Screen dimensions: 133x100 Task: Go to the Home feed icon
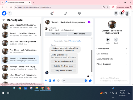pyautogui.click(x=52, y=13)
